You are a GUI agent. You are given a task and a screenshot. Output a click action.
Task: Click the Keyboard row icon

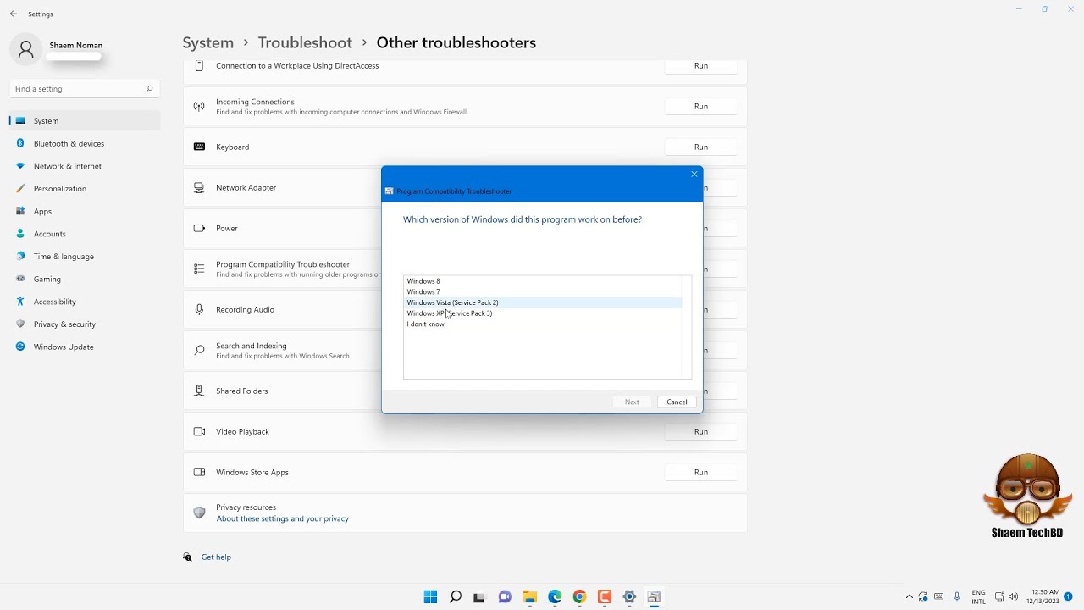[199, 147]
